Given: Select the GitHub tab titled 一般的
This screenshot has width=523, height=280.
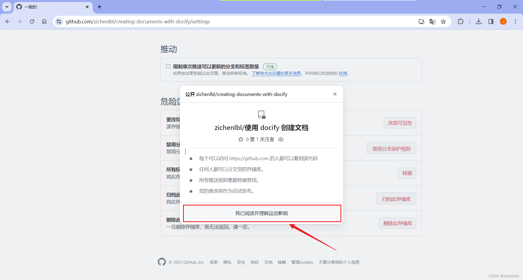Looking at the screenshot, I should click(x=53, y=7).
